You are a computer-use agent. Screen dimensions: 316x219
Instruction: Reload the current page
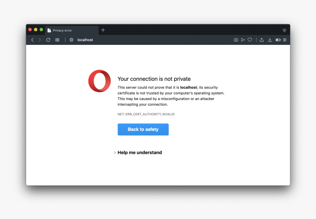tap(48, 40)
